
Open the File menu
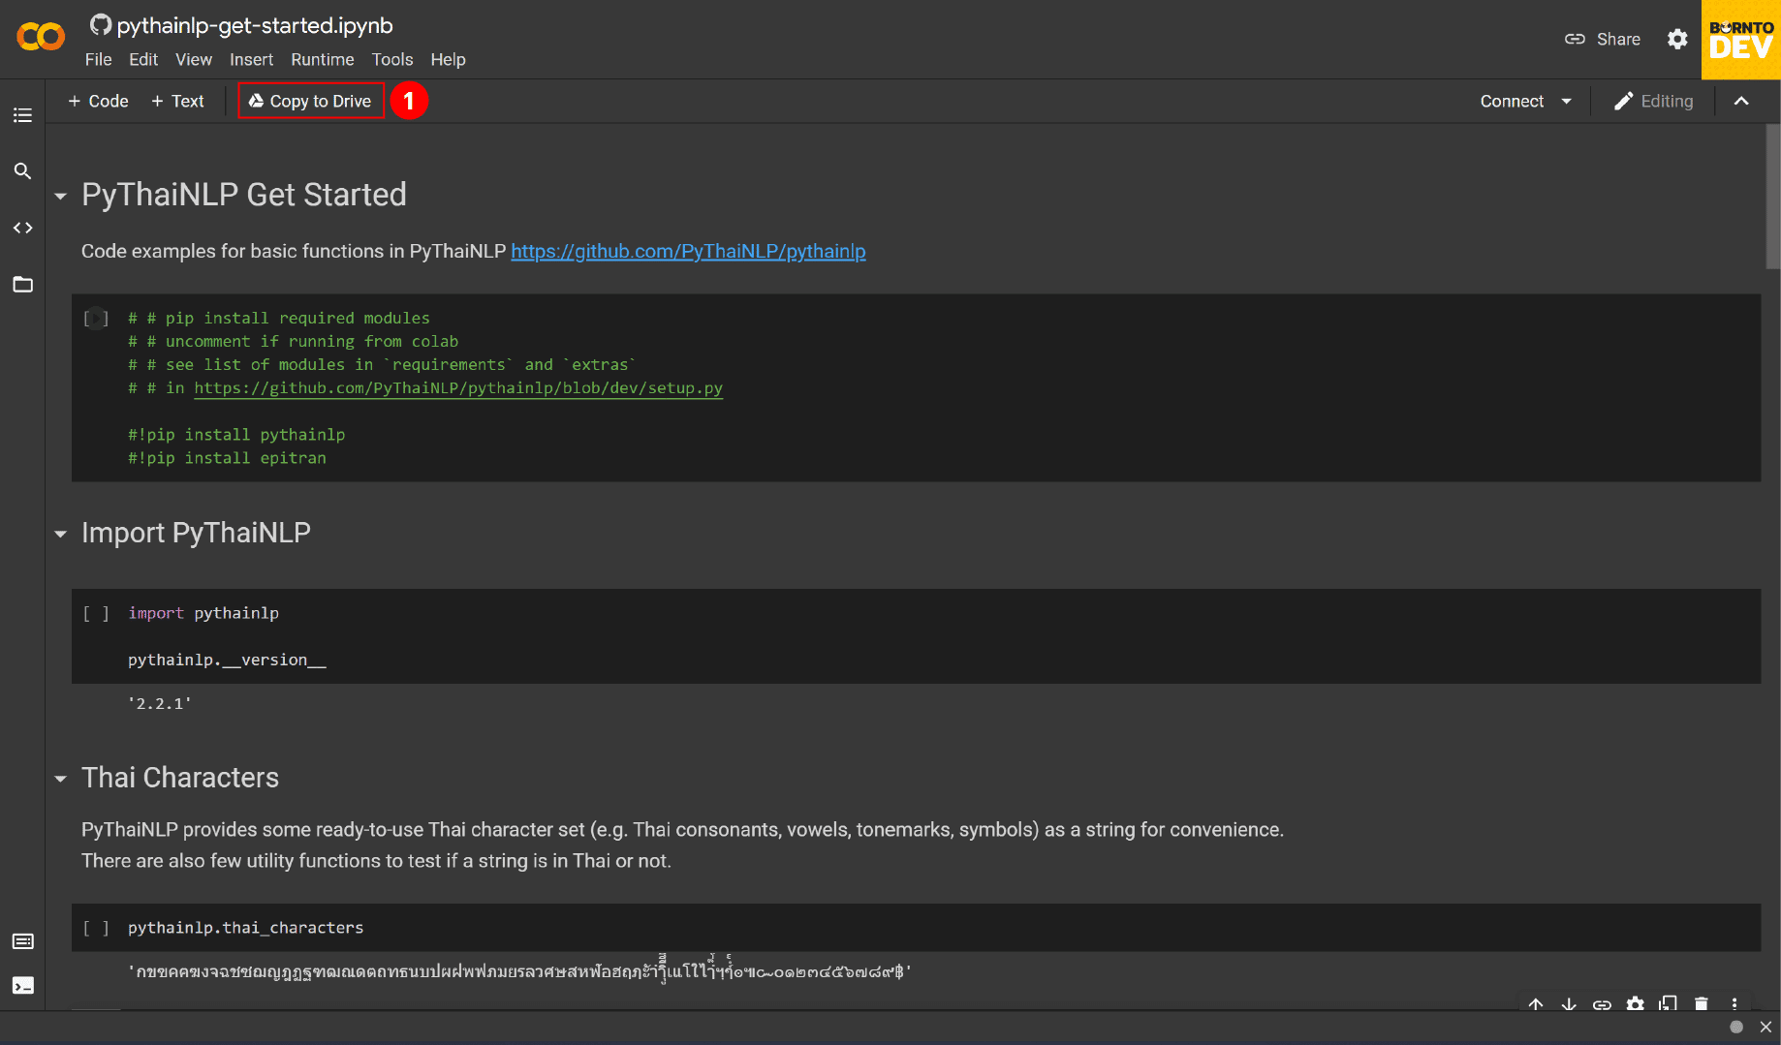pyautogui.click(x=98, y=59)
